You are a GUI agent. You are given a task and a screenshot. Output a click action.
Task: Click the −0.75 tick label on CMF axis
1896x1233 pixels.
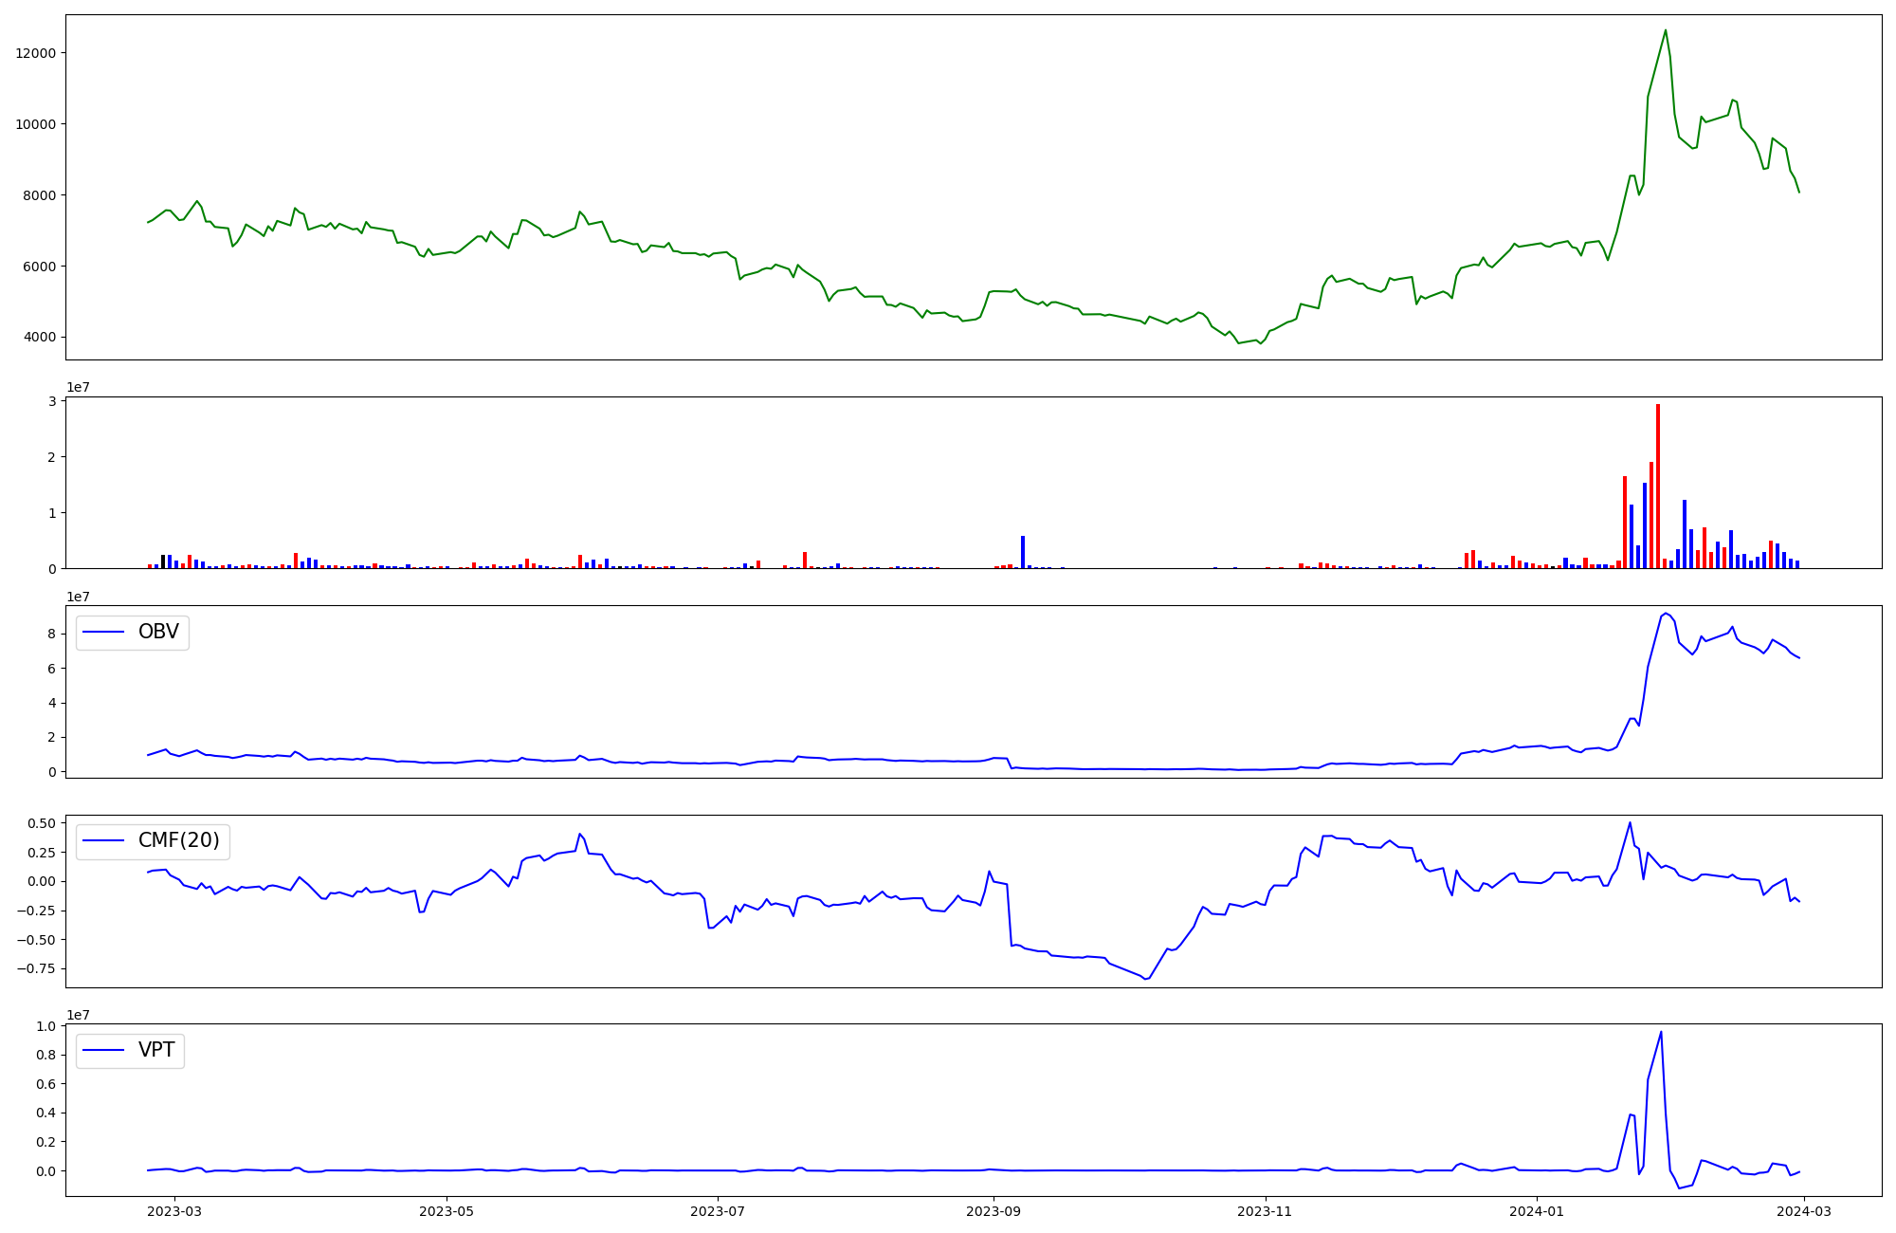(x=36, y=968)
